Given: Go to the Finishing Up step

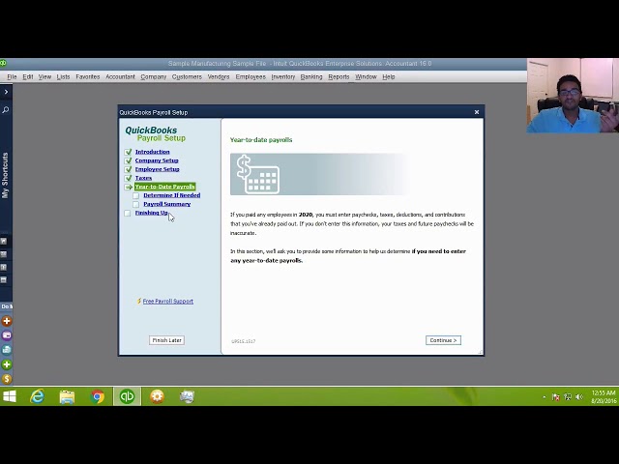Looking at the screenshot, I should pos(152,213).
